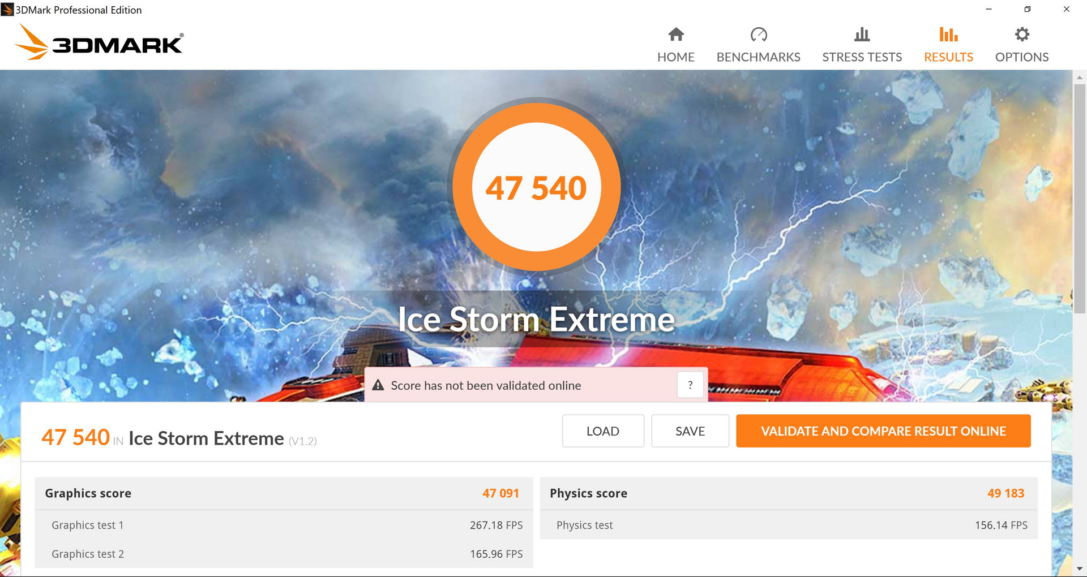Click the warning triangle icon
Screen dimensions: 1087x577
(x=378, y=385)
